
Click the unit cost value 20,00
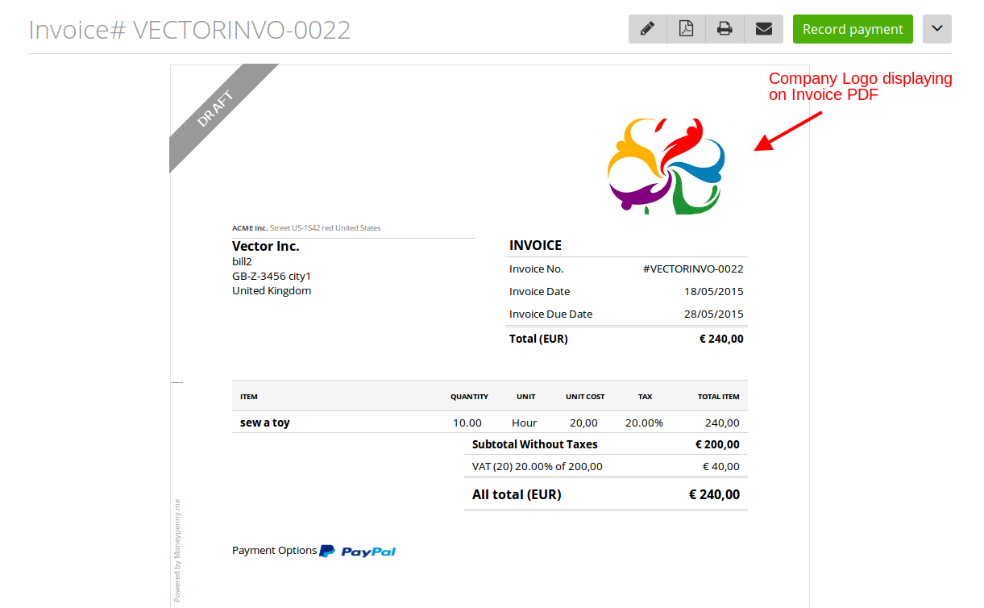(583, 423)
